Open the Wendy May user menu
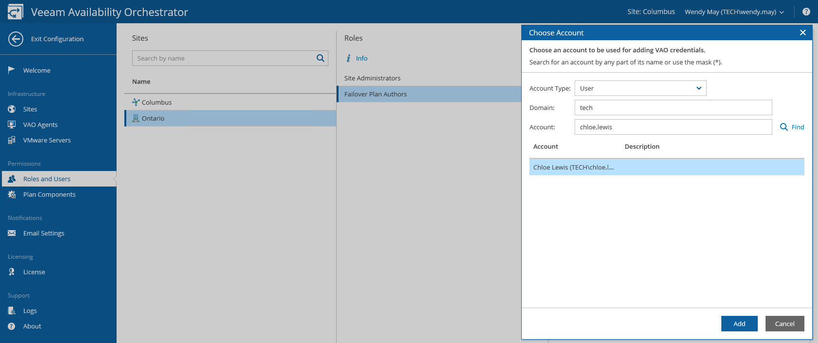 734,12
